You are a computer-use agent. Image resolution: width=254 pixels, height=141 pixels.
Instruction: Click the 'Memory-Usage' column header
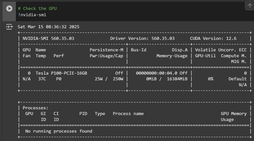point(172,56)
